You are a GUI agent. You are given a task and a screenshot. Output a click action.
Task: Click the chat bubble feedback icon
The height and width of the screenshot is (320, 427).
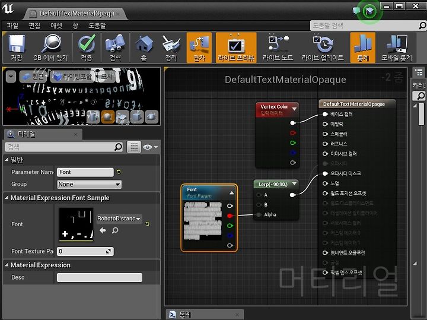[356, 11]
